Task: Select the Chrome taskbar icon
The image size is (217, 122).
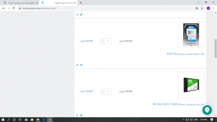Action: click(x=50, y=120)
